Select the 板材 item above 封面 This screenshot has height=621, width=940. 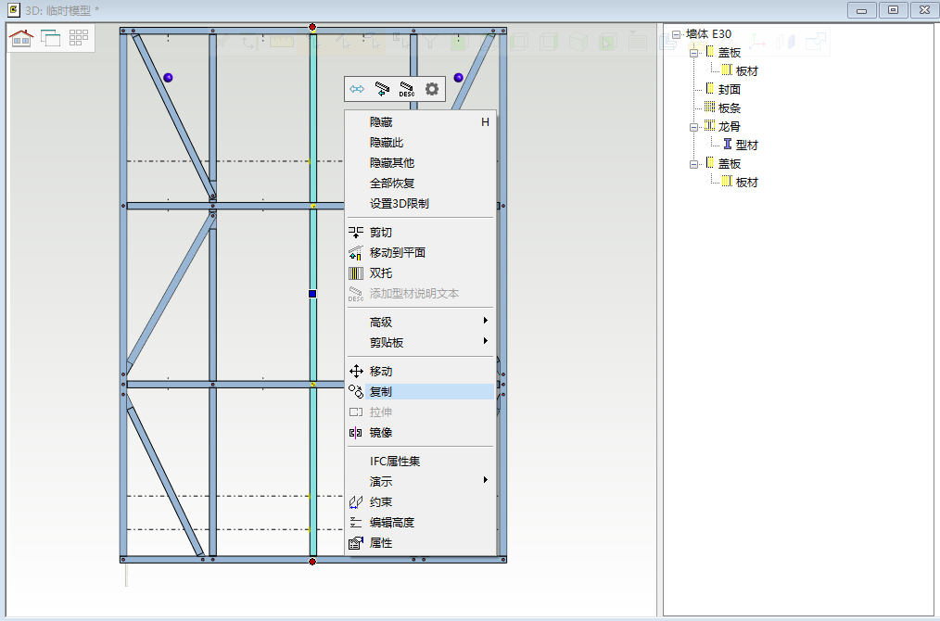(x=747, y=71)
